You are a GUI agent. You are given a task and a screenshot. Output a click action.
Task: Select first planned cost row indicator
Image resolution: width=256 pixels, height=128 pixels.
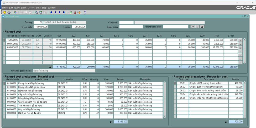4,40
